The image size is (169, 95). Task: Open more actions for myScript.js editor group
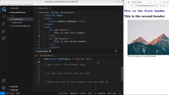pyautogui.click(x=120, y=51)
